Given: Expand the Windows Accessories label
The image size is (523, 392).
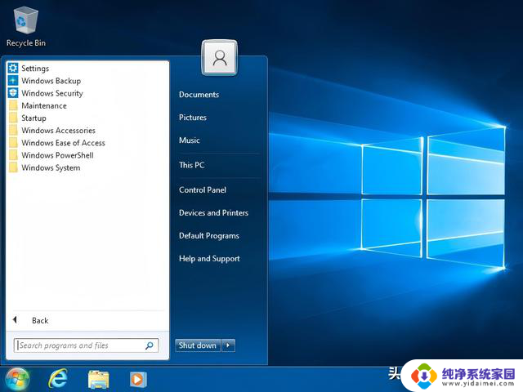Looking at the screenshot, I should coord(58,131).
